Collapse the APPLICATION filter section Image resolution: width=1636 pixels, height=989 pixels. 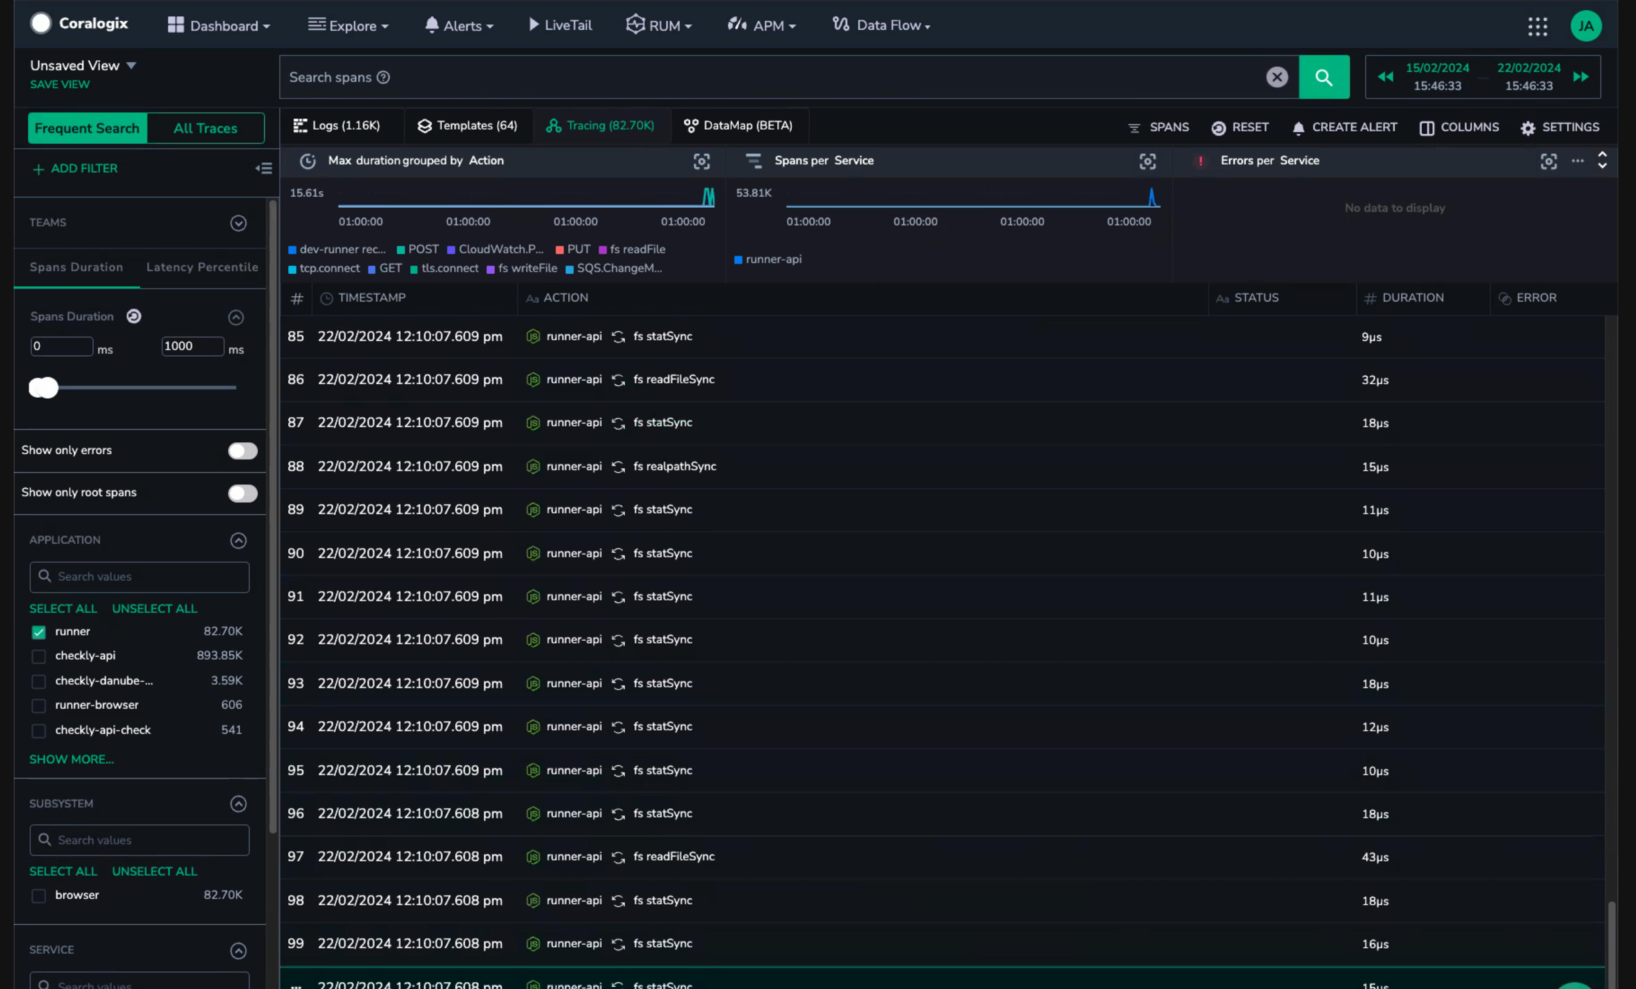click(238, 541)
